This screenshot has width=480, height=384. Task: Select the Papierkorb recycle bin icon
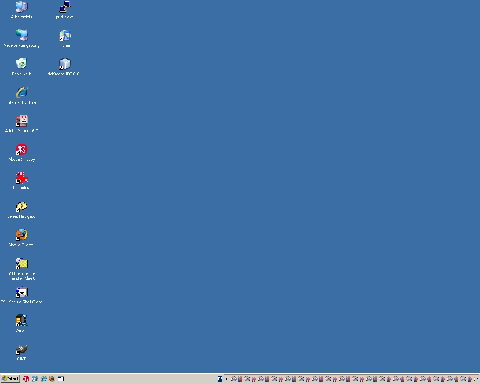(x=22, y=67)
